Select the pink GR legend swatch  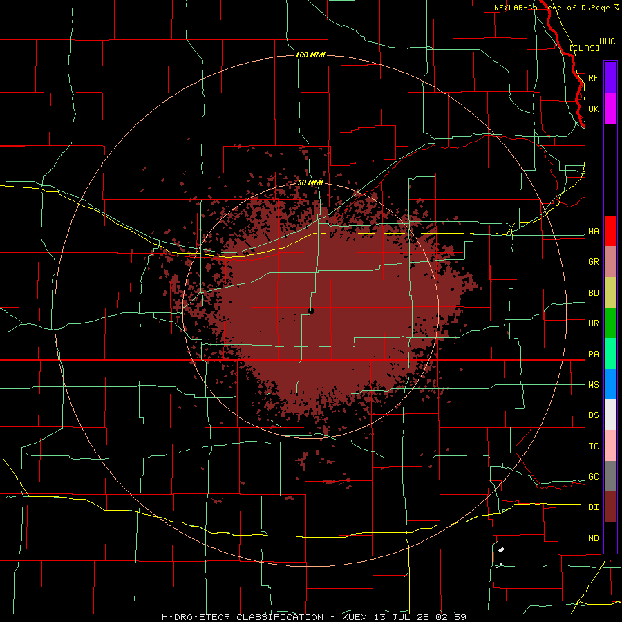(610, 262)
